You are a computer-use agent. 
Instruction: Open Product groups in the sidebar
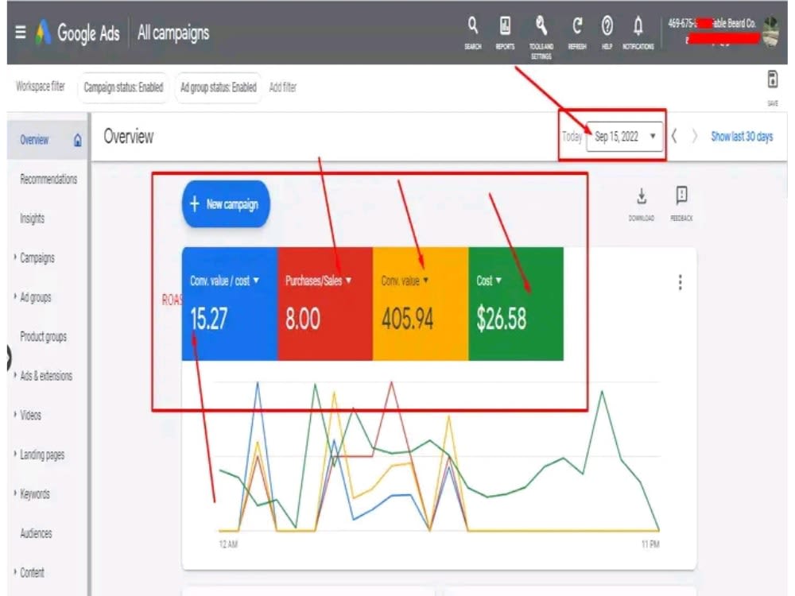click(43, 336)
